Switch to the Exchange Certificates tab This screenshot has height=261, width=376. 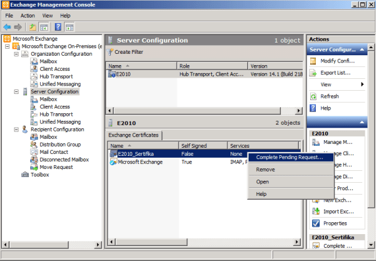134,135
